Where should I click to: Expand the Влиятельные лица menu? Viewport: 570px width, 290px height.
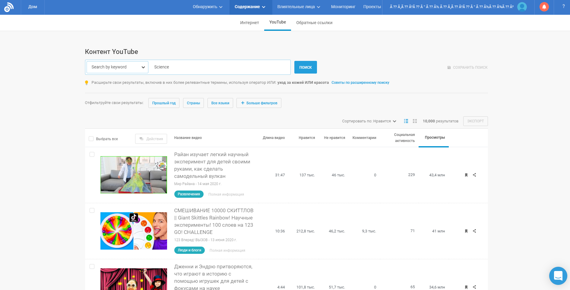pos(299,7)
